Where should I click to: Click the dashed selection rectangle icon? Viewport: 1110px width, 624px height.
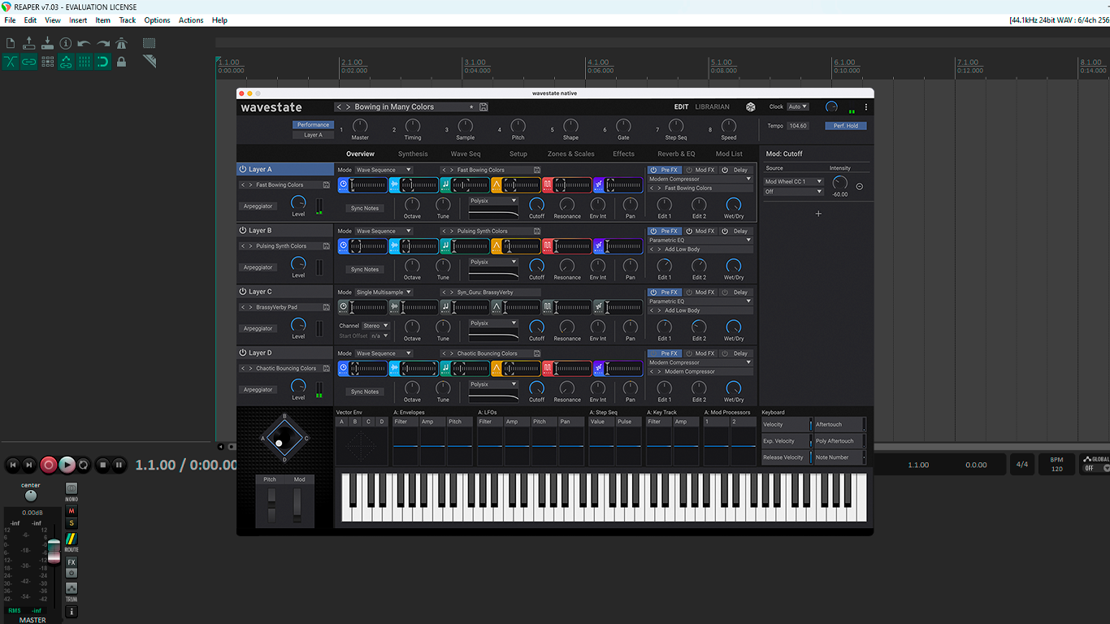(150, 43)
